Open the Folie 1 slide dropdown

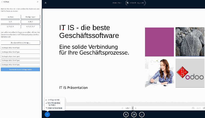[x=129, y=108]
